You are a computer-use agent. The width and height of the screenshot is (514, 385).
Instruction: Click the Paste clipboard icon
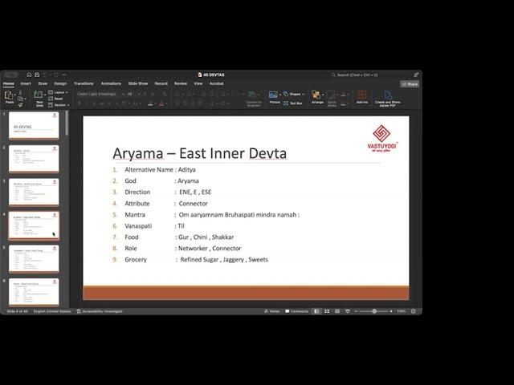coord(9,95)
